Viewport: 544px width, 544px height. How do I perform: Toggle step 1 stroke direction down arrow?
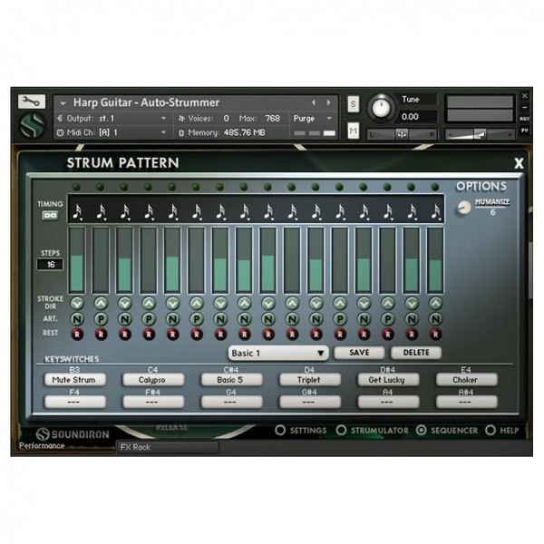77,303
